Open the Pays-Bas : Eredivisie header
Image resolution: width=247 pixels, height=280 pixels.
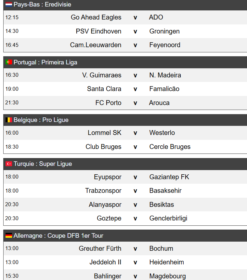point(125,5)
